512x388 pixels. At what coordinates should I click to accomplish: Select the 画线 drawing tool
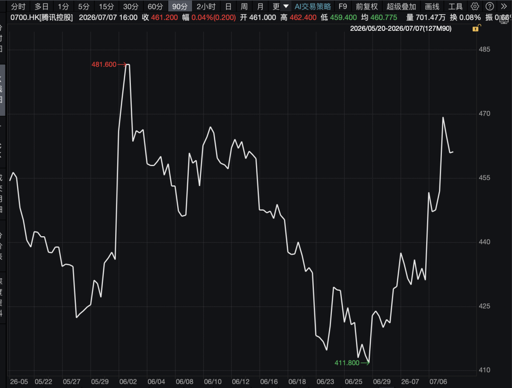432,6
